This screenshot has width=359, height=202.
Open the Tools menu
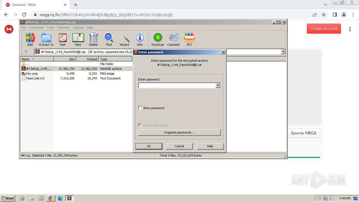[x=50, y=27]
